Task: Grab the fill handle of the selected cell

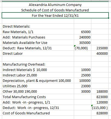Action: coord(109,18)
